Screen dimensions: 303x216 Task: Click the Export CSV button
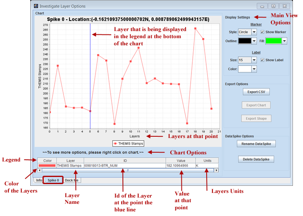point(256,92)
